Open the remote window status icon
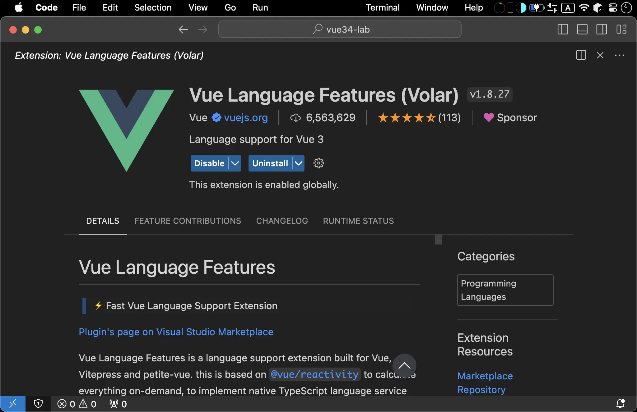637x412 pixels. pyautogui.click(x=13, y=404)
